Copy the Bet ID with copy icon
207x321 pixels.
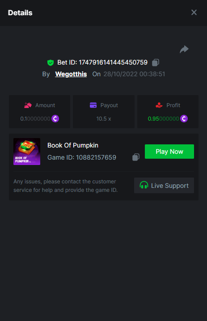point(156,62)
